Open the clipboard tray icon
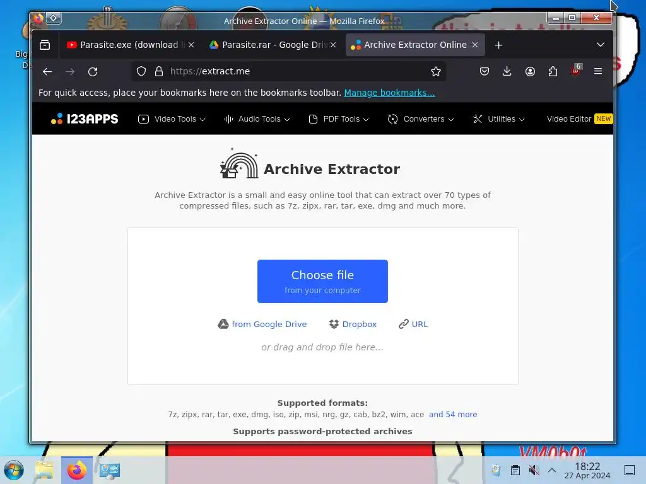Image resolution: width=646 pixels, height=484 pixels. pyautogui.click(x=515, y=470)
